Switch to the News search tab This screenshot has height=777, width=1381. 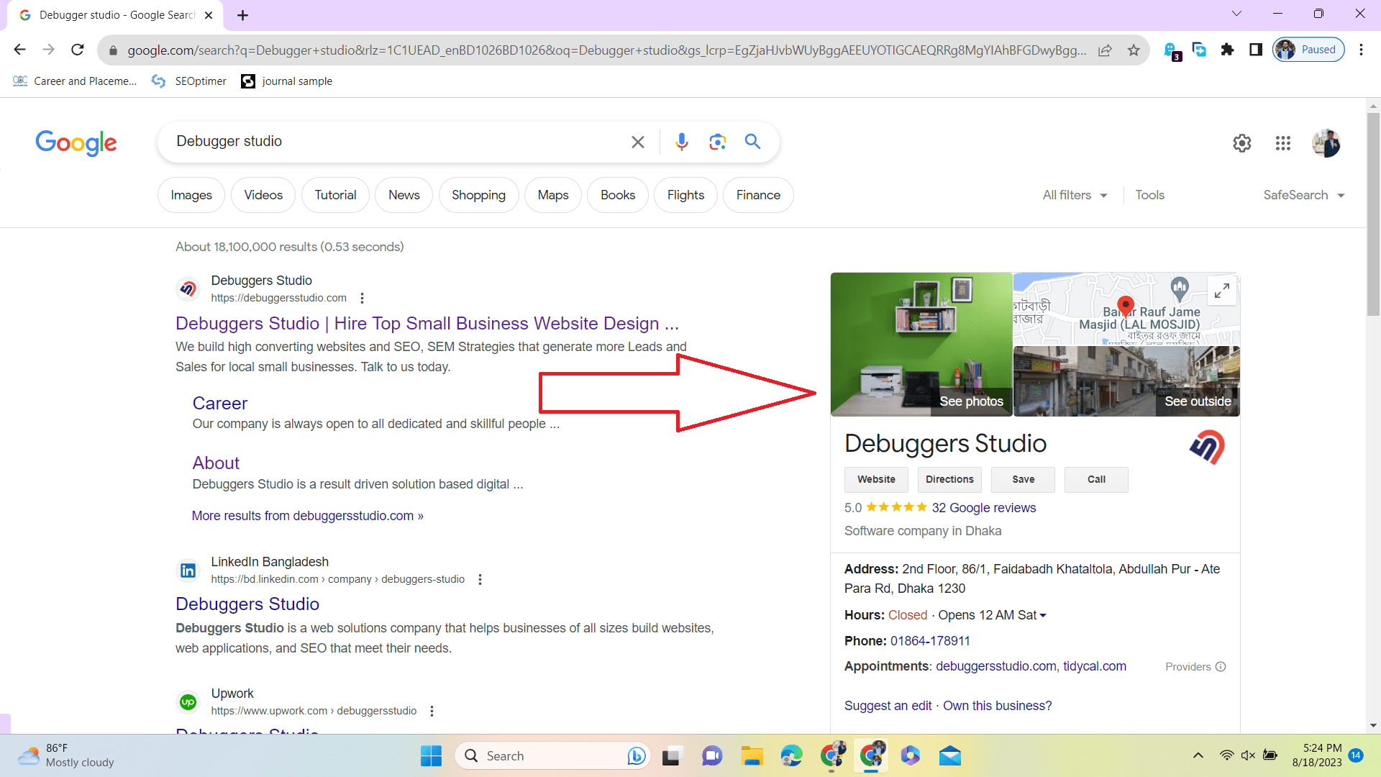tap(404, 194)
